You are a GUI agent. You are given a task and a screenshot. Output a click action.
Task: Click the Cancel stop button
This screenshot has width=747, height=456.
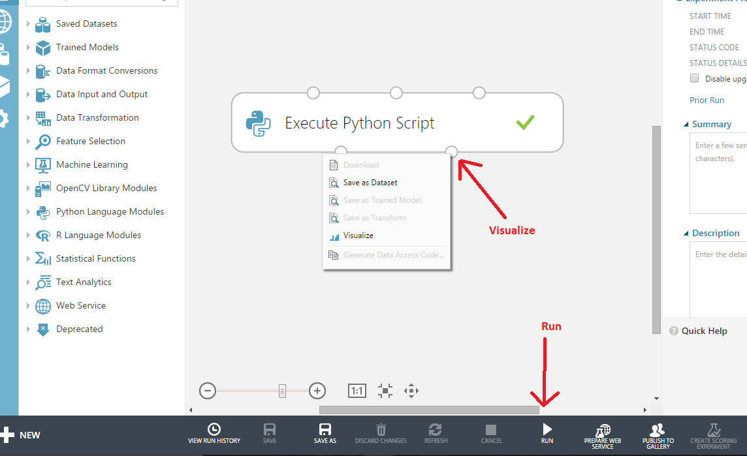[x=491, y=434]
